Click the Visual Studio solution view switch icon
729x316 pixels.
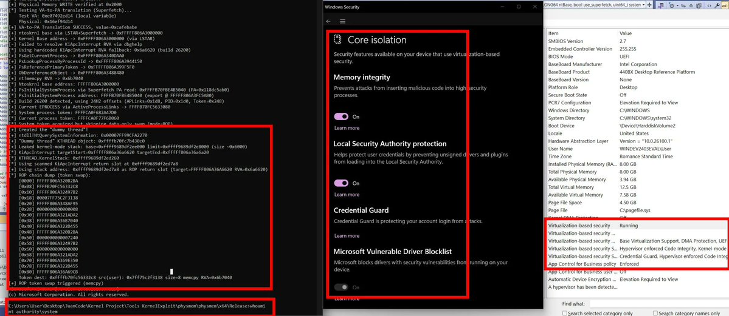(x=661, y=5)
